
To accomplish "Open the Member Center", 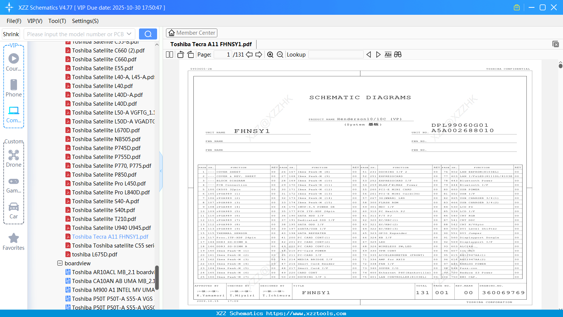I will coord(192,33).
